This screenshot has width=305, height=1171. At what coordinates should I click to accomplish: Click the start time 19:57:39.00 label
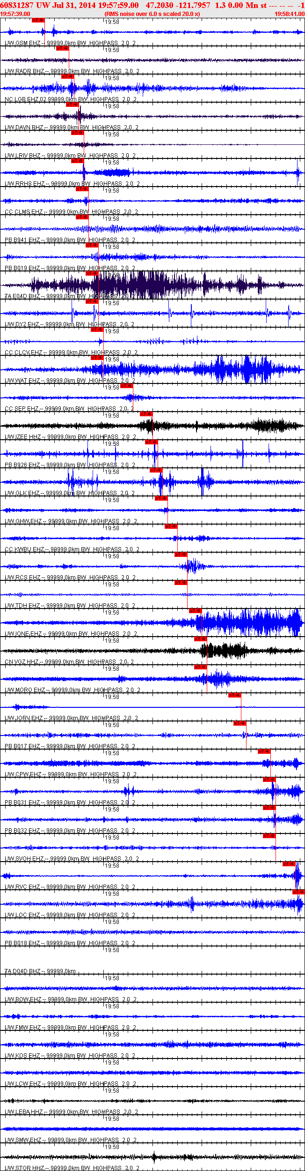pos(15,14)
